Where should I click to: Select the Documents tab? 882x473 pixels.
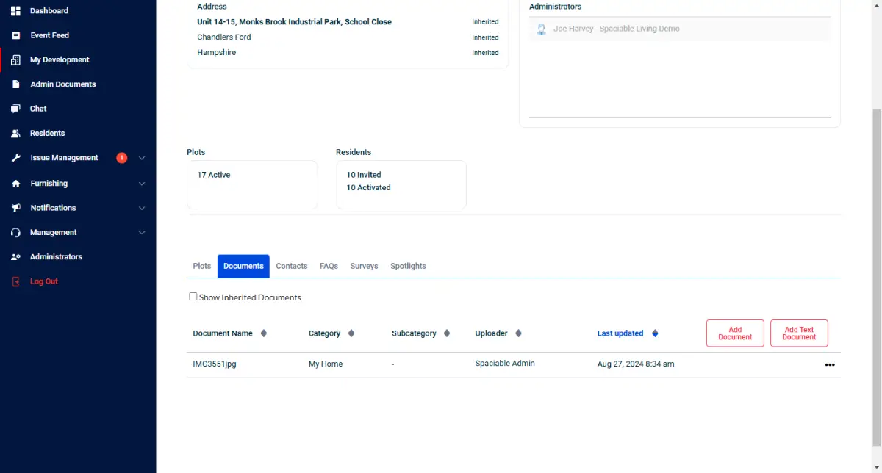243,266
